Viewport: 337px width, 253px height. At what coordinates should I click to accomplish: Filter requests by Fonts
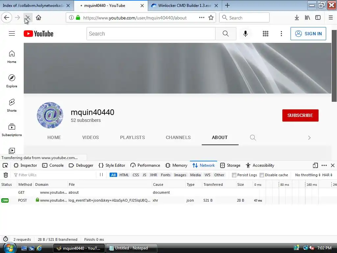tap(166, 175)
